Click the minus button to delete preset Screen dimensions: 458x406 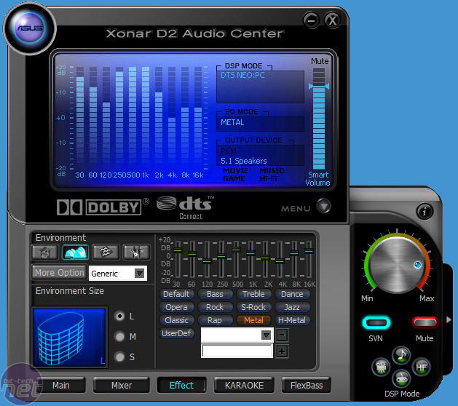282,335
